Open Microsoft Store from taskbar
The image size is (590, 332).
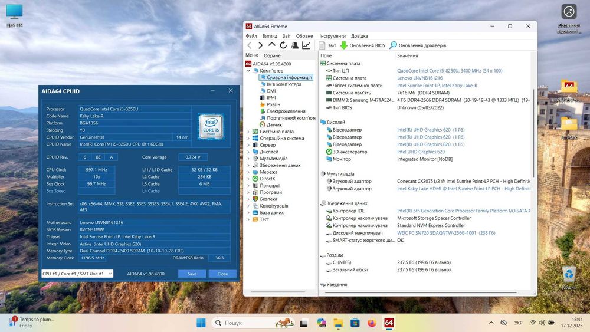tap(355, 323)
